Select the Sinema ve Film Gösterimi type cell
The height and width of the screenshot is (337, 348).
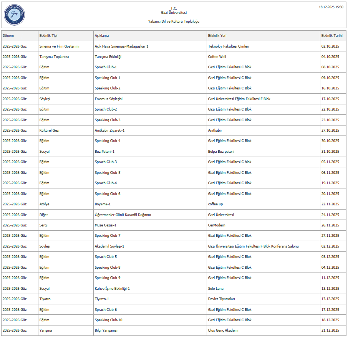[x=59, y=46]
